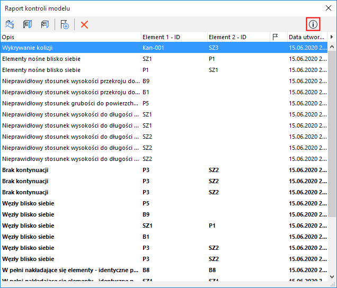Click the P1 cell in Węzły blisko siebie row
This screenshot has height=288, width=337.
pos(212,226)
